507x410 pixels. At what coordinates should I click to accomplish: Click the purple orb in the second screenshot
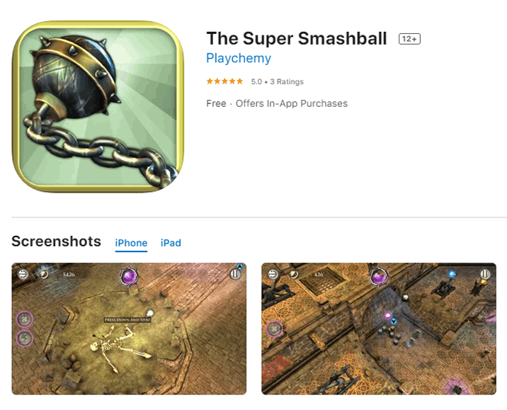click(x=378, y=277)
